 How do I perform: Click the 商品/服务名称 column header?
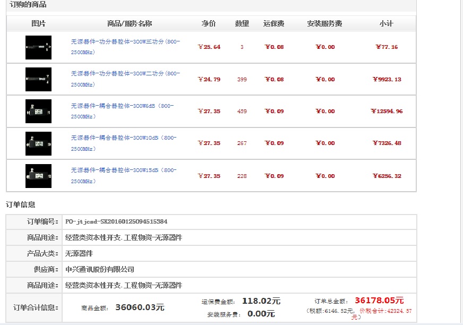(x=129, y=24)
